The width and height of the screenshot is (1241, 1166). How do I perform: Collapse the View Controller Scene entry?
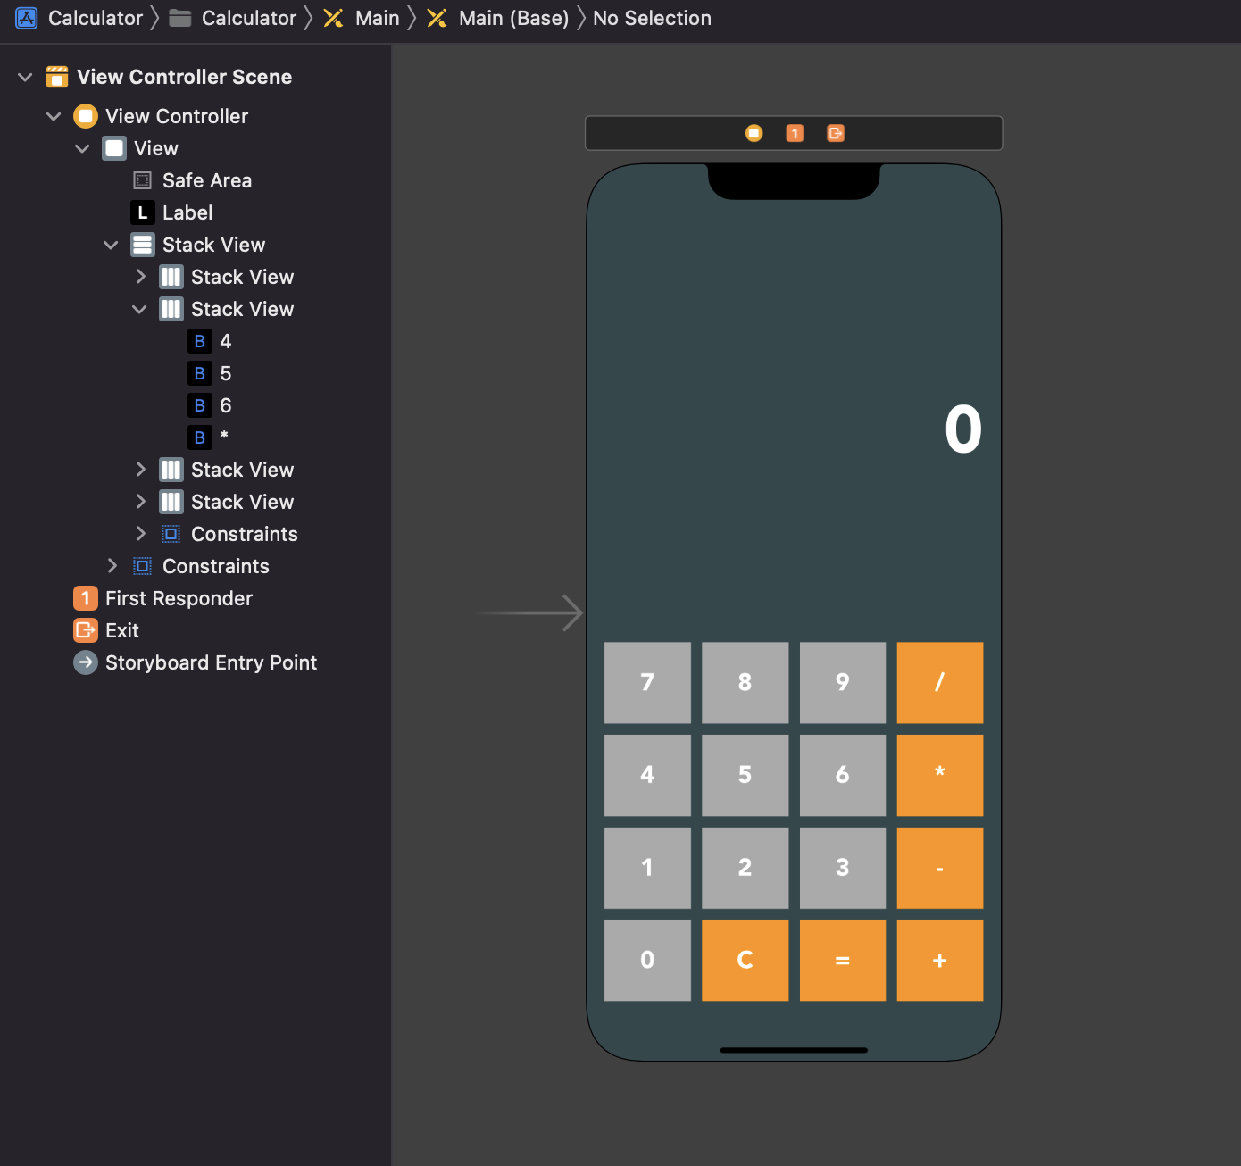click(25, 77)
